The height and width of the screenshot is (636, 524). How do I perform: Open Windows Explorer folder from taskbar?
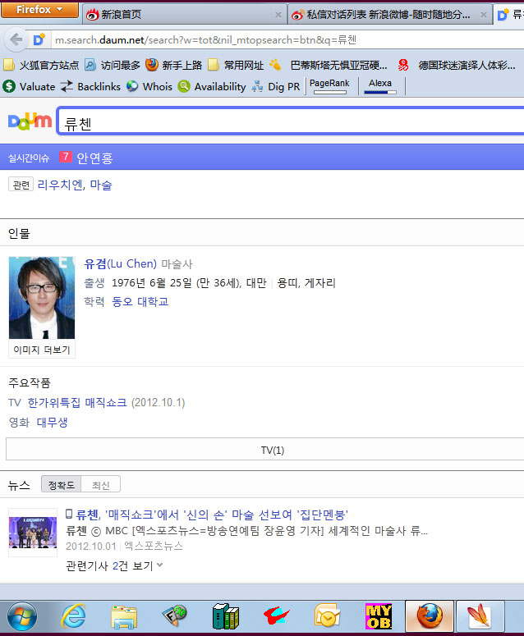pos(124,617)
